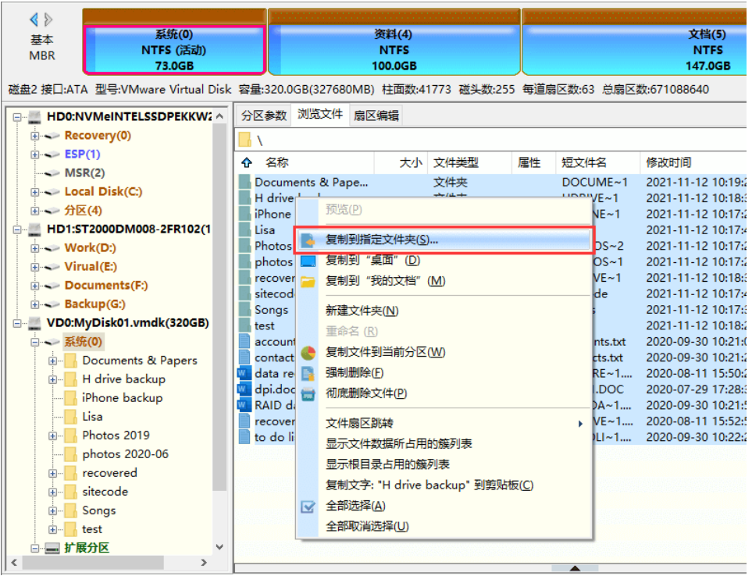Click the folder icon beside 复制到“我的文档”
The height and width of the screenshot is (576, 752).
(x=308, y=281)
